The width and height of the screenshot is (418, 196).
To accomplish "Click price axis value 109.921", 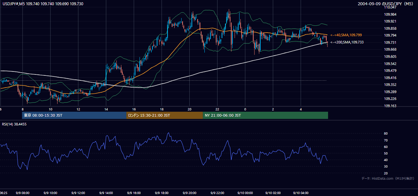I will click(x=391, y=21).
